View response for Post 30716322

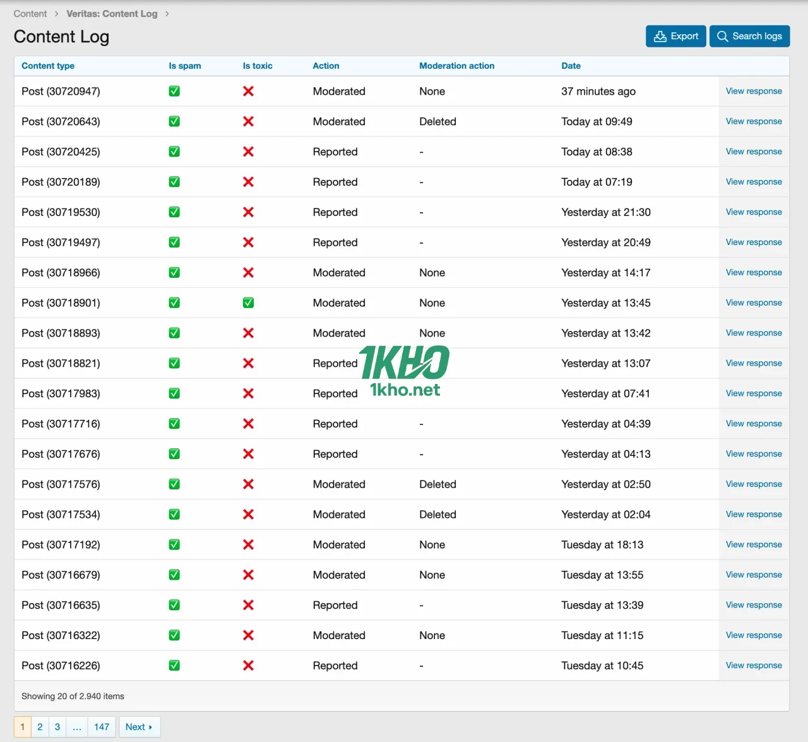(x=754, y=635)
